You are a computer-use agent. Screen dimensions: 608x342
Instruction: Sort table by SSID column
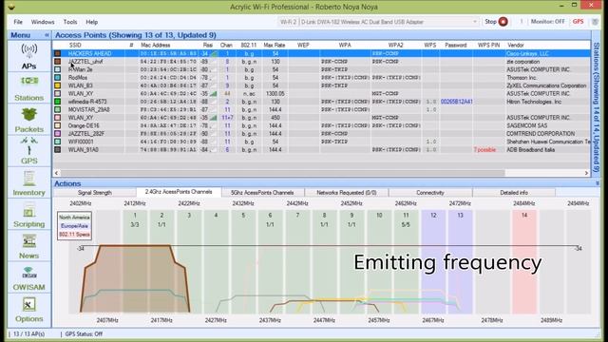tap(76, 45)
